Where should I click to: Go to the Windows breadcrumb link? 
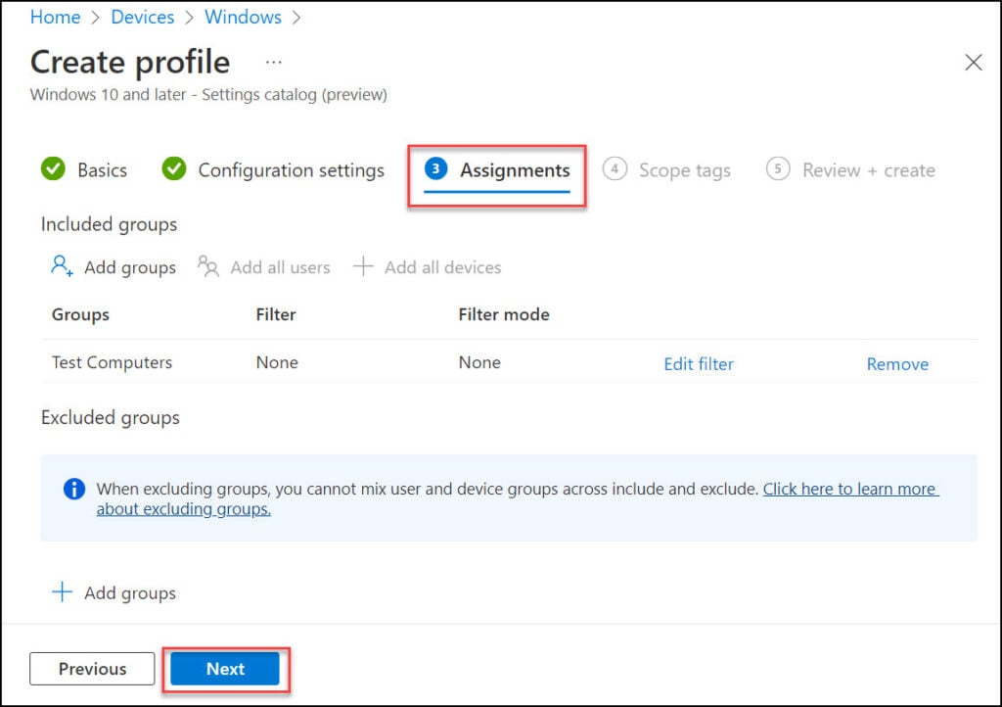pos(243,17)
